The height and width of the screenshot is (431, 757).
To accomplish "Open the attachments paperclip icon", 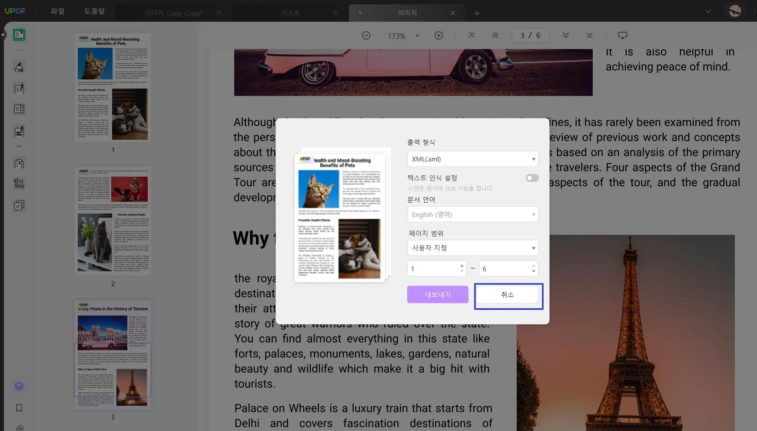I will coord(19,428).
